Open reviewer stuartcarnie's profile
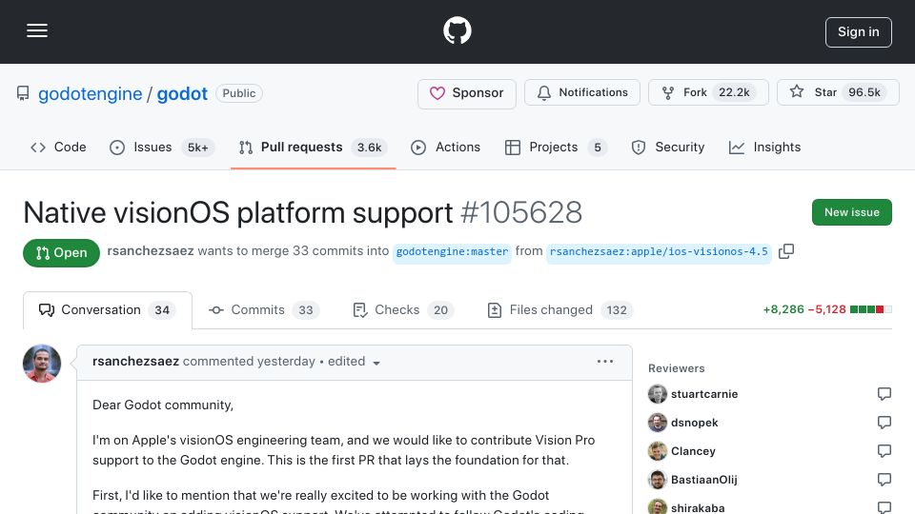The image size is (915, 514). pyautogui.click(x=704, y=394)
